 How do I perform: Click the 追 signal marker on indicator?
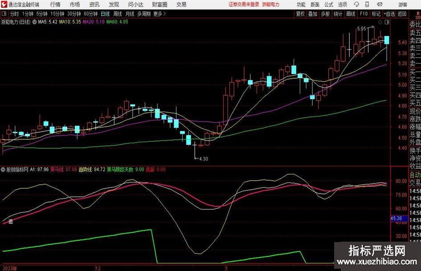pyautogui.click(x=11, y=221)
